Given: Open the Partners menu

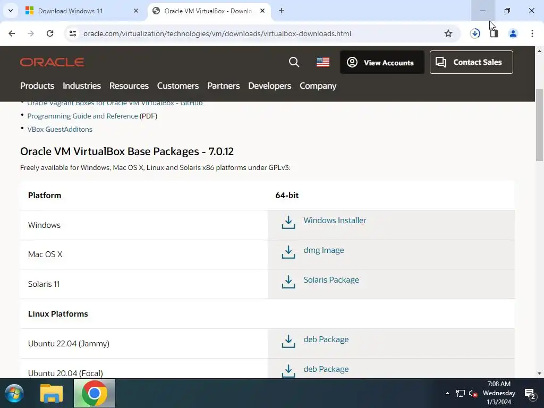Looking at the screenshot, I should tap(224, 86).
